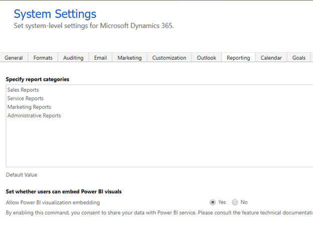Click 'Set whether users can embed Power BI visuals' heading
Image resolution: width=313 pixels, height=232 pixels.
(x=64, y=192)
